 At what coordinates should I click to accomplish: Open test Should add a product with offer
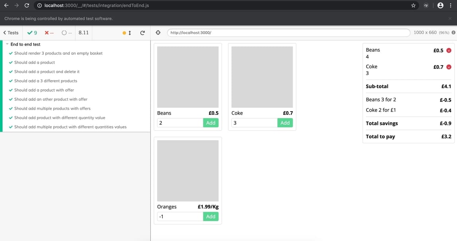(44, 90)
